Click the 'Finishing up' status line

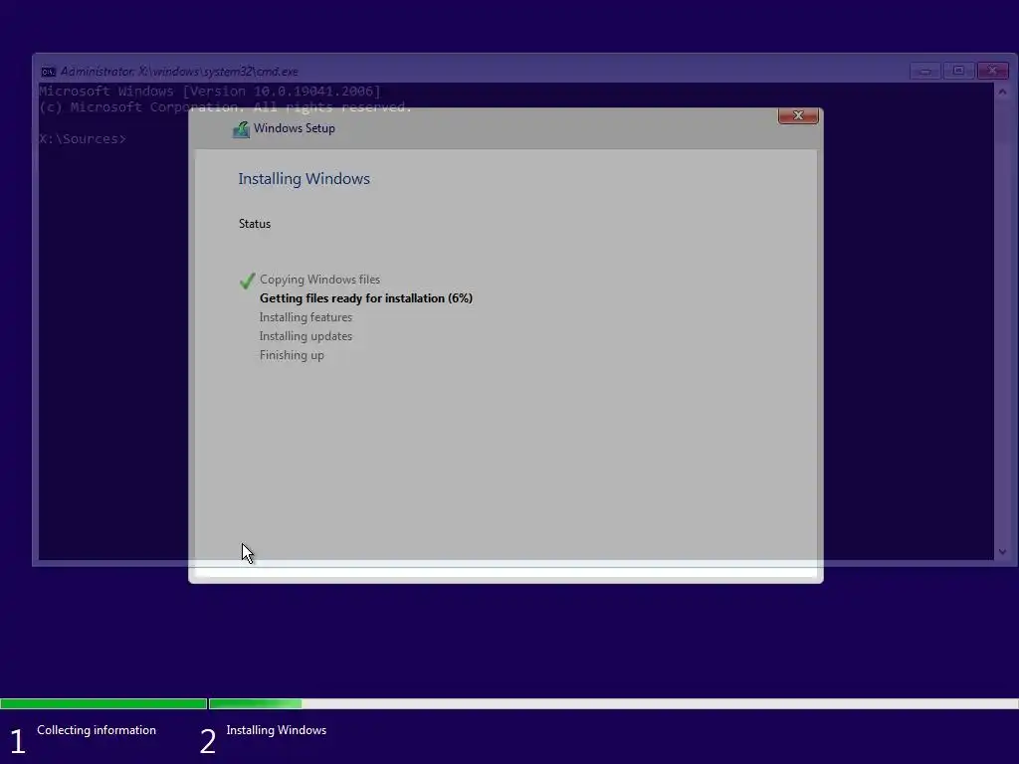point(292,355)
